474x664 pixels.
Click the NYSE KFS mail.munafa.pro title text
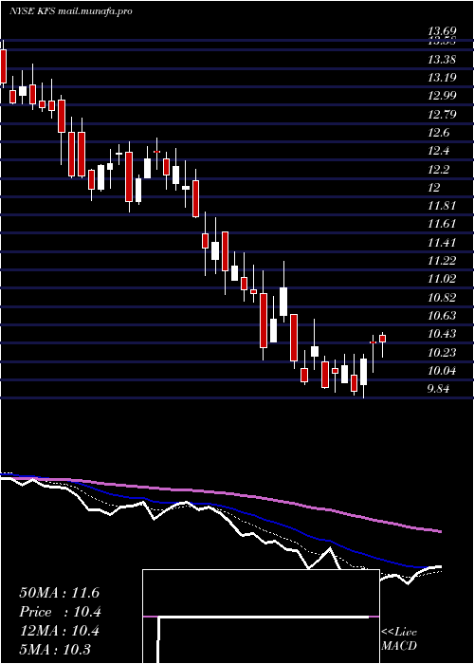click(x=71, y=11)
